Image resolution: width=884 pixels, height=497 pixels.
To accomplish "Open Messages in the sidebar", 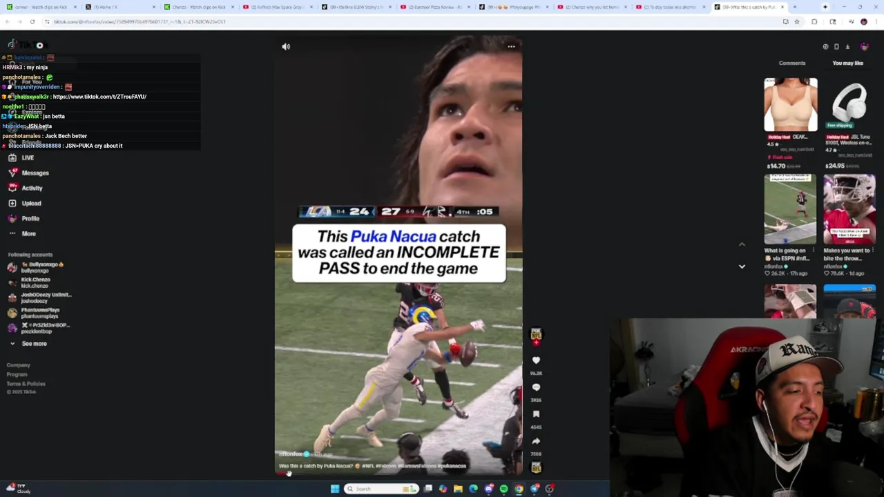I will pos(28,173).
